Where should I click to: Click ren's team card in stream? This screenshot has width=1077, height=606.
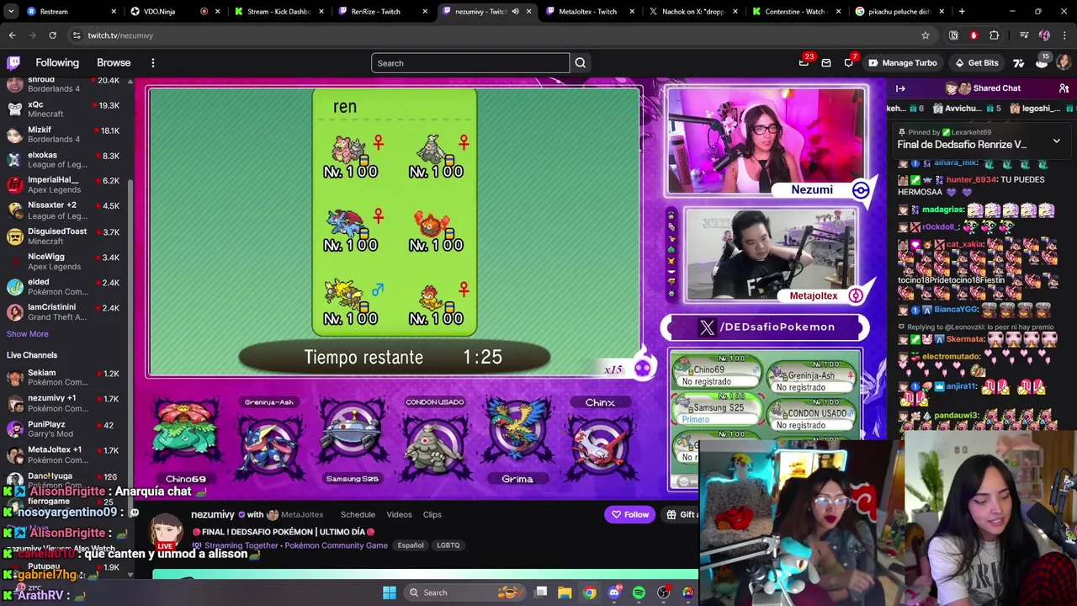pyautogui.click(x=395, y=212)
